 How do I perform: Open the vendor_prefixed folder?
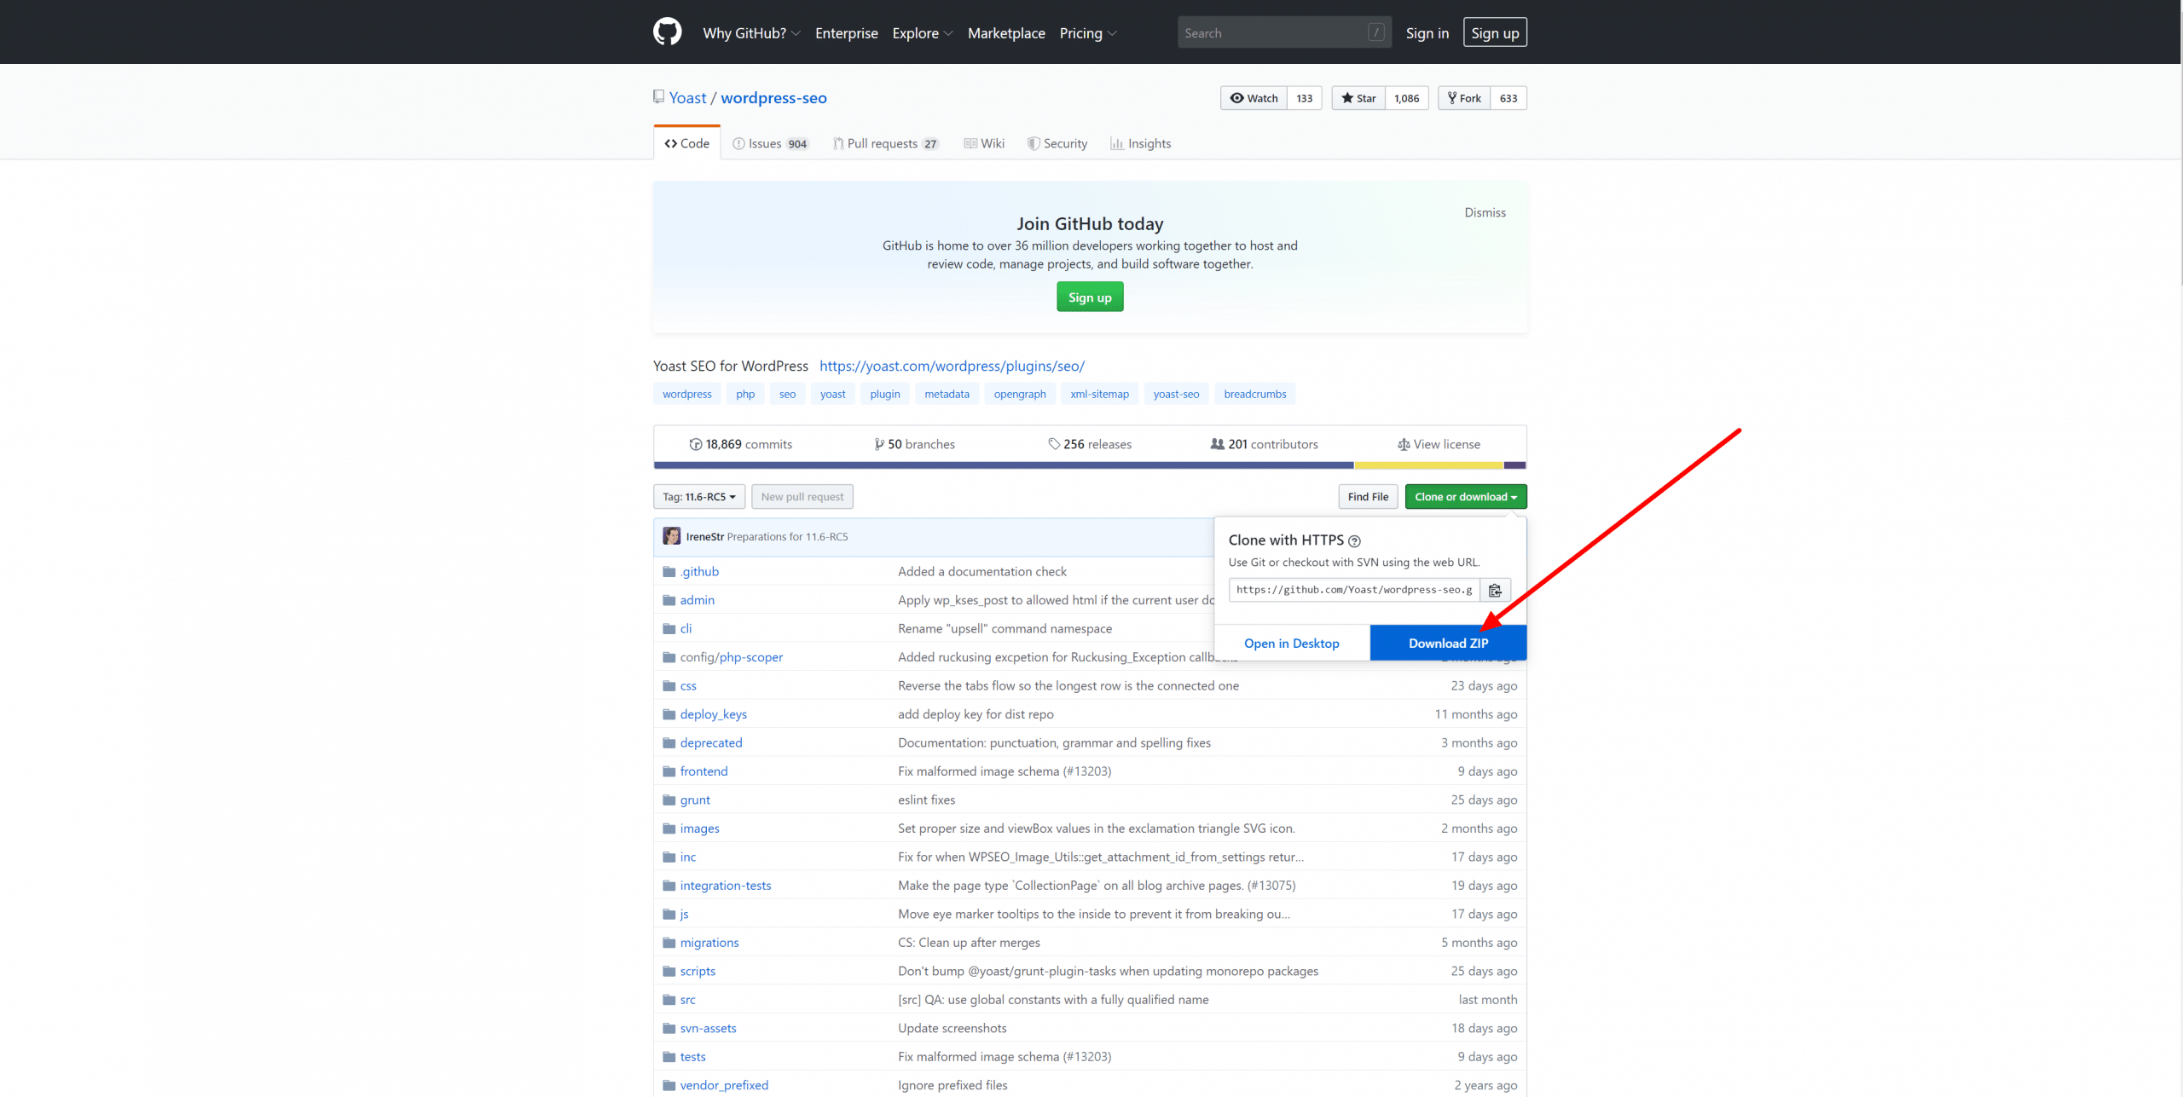coord(724,1086)
